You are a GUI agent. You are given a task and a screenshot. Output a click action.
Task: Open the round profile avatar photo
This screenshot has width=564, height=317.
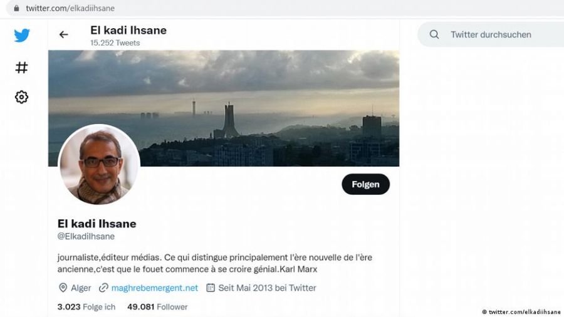click(x=99, y=165)
